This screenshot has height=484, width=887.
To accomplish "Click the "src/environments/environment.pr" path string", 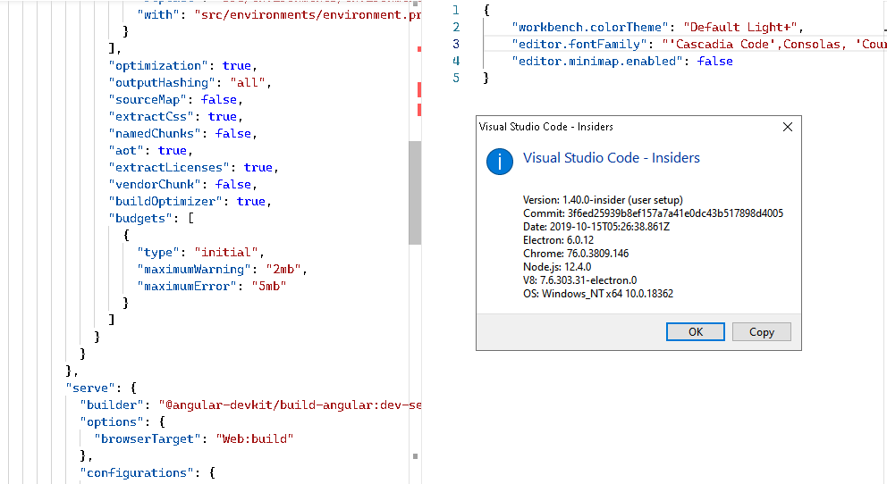I will (308, 14).
